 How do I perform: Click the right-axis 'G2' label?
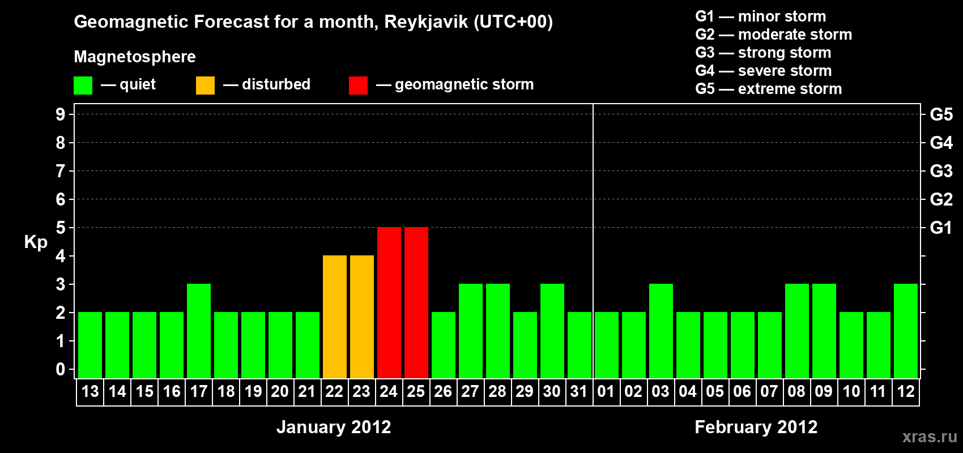coord(941,199)
